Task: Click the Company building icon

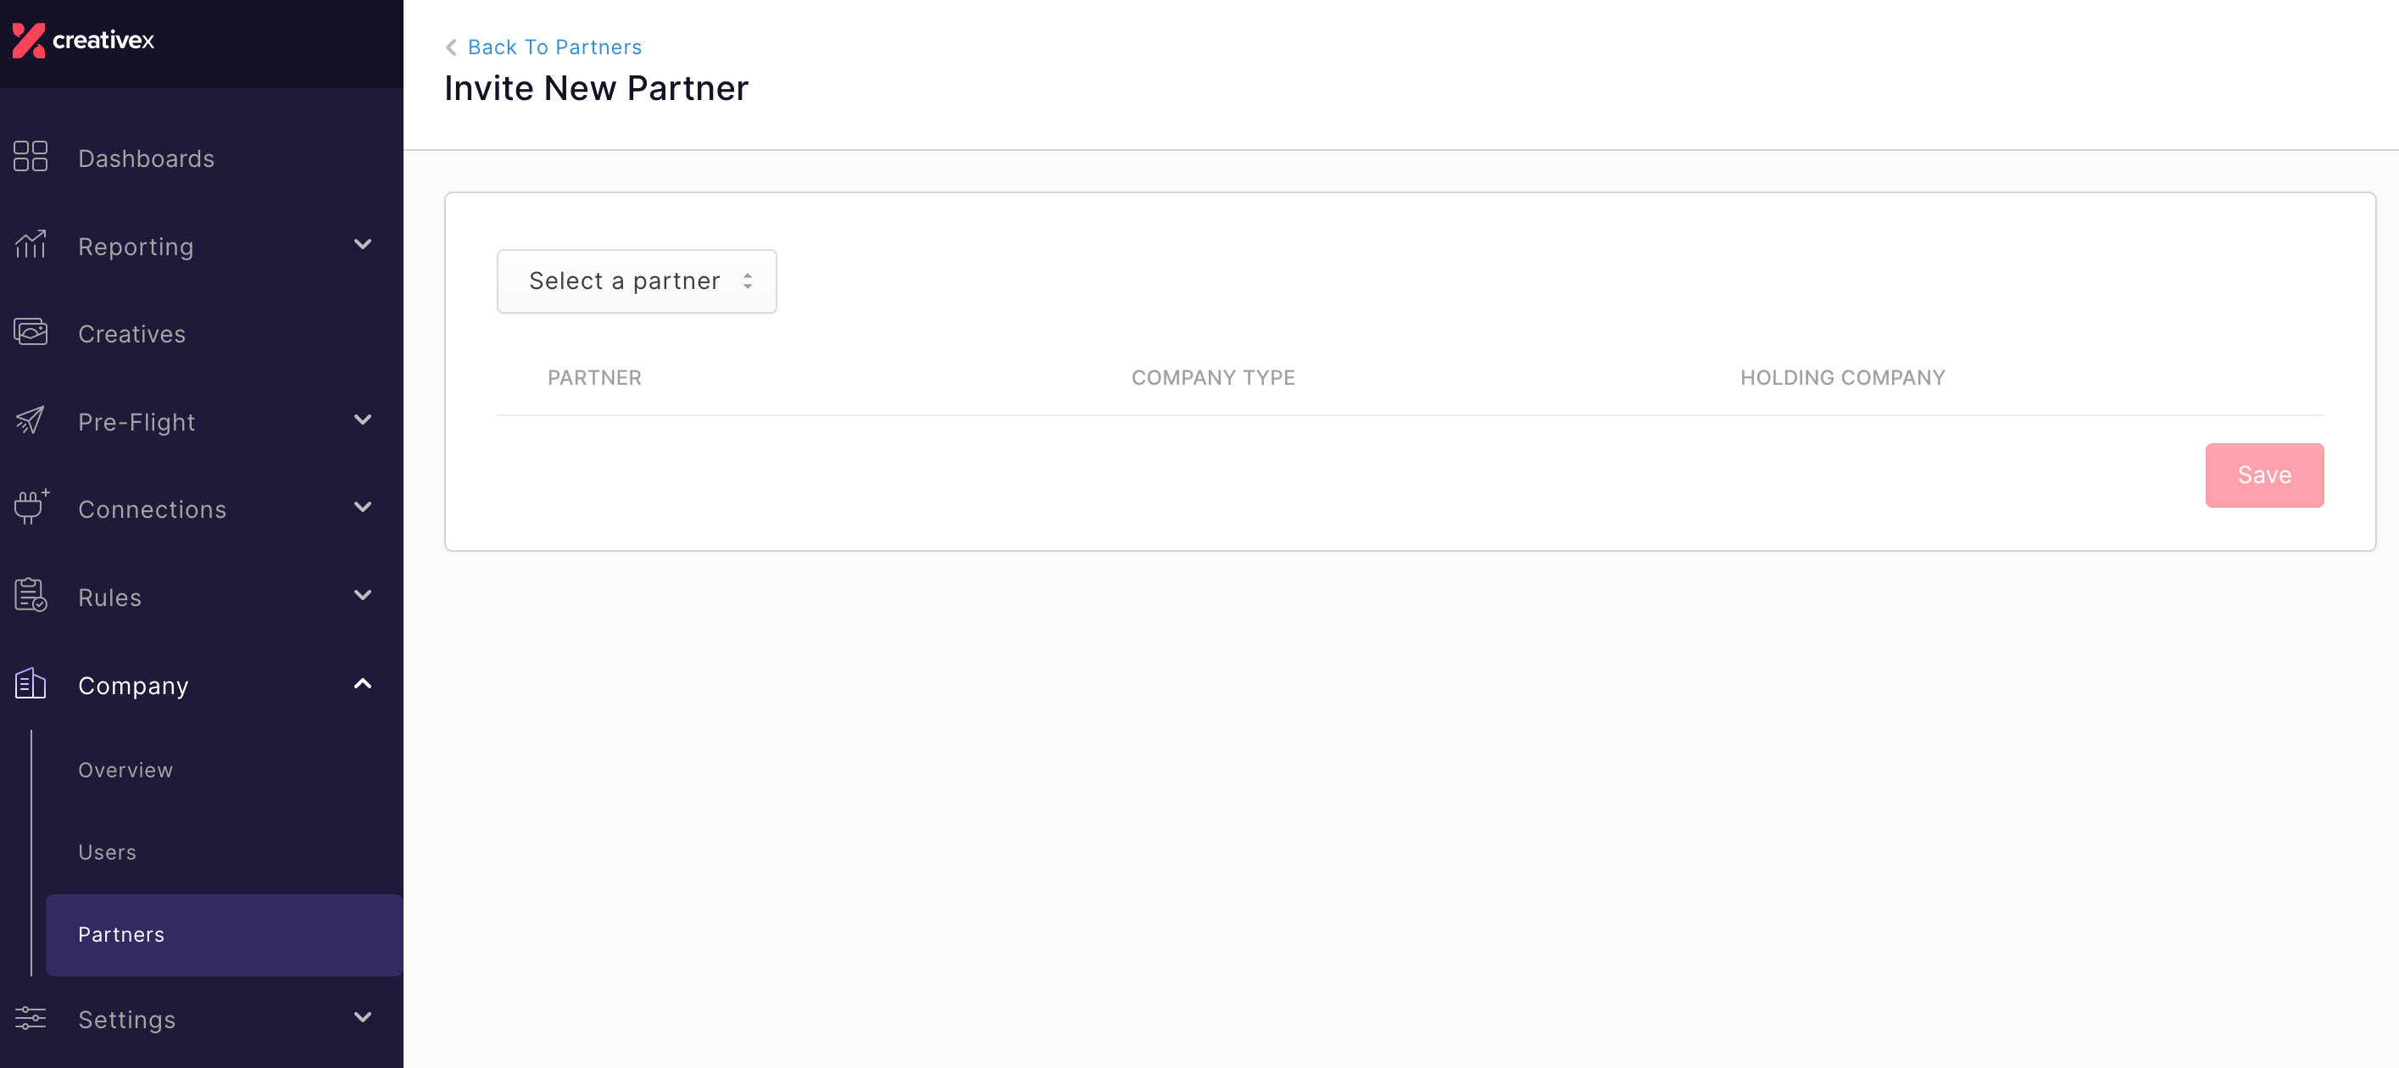Action: (30, 683)
